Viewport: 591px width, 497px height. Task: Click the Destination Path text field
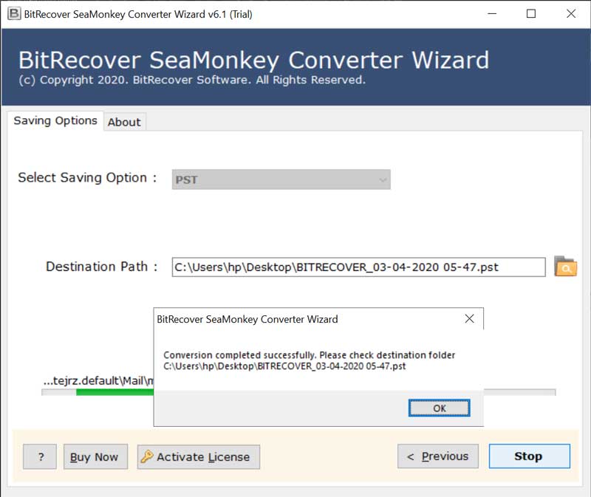tap(358, 267)
